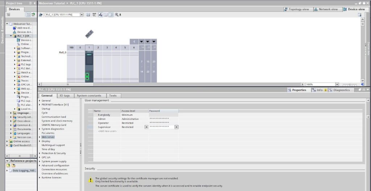Click the zoom slider in device view
Viewport: 371px width, 191px height.
point(350,84)
